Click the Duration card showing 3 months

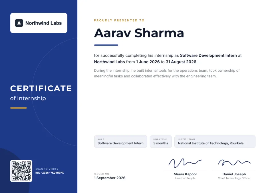(161, 141)
